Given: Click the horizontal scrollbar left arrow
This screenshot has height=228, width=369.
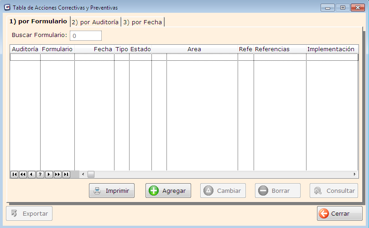Looking at the screenshot, I should [83, 174].
